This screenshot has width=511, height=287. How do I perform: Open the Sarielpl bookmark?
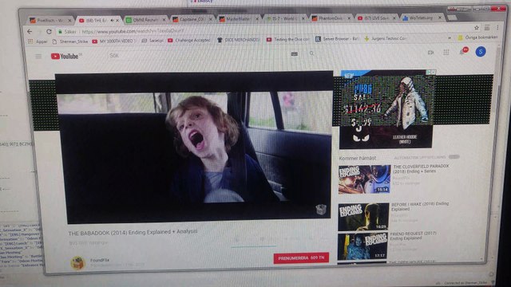153,41
